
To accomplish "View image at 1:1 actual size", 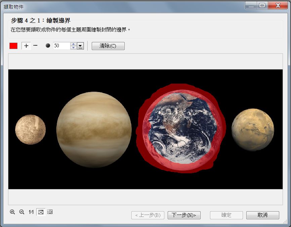I will click(31, 212).
